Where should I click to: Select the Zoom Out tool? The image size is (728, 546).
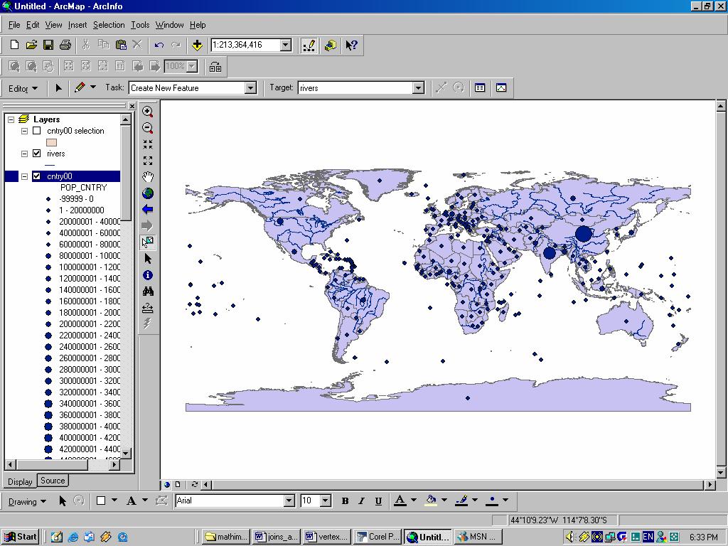(148, 128)
